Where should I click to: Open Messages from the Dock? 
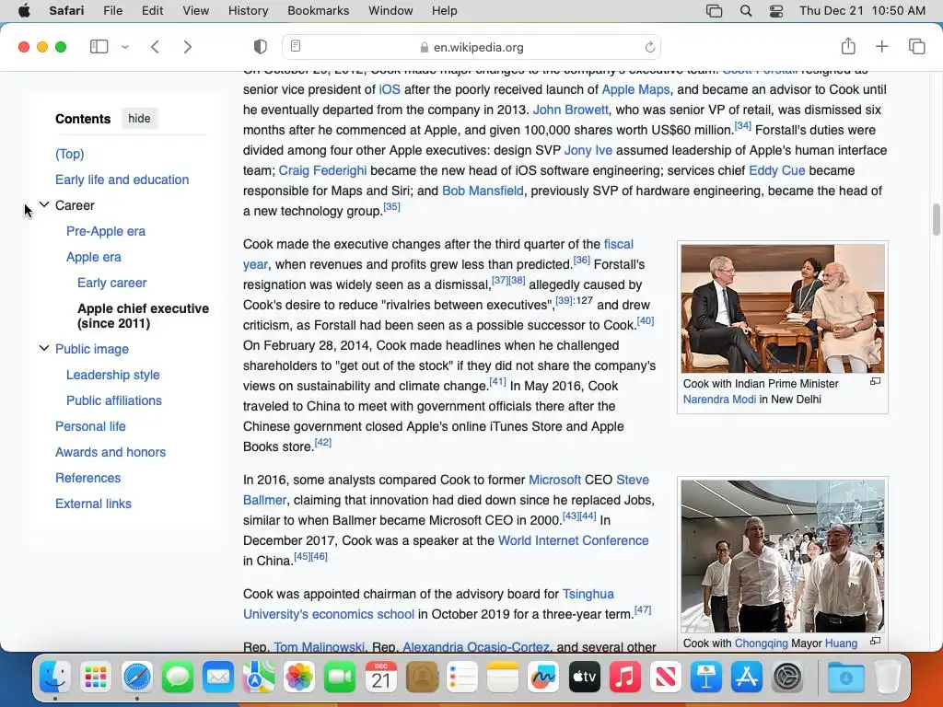[x=178, y=678]
